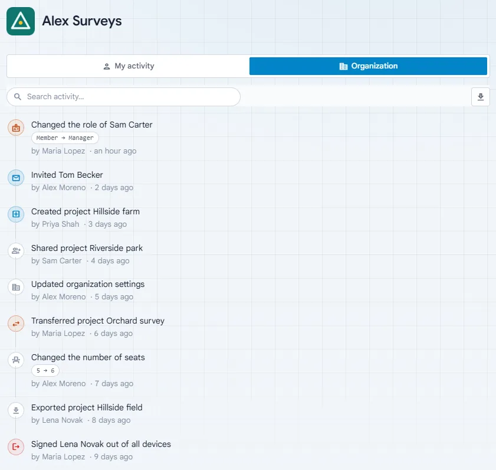Focus the Search activity field

[x=123, y=97]
